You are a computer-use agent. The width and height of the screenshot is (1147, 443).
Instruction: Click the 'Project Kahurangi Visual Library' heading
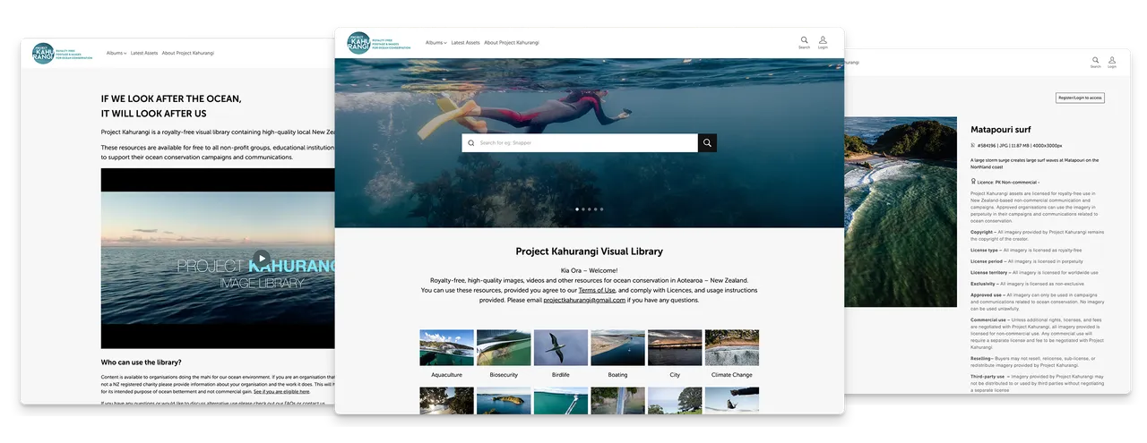[590, 251]
